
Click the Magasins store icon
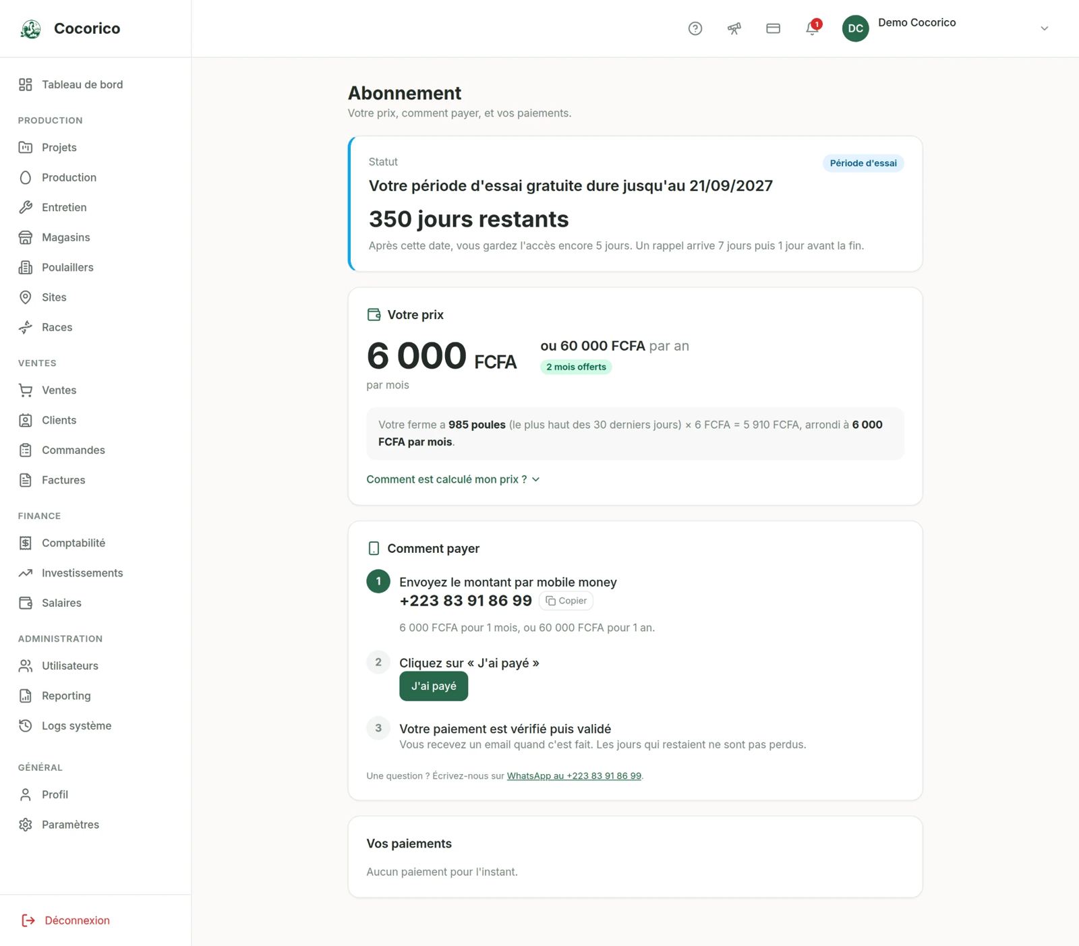pyautogui.click(x=26, y=237)
